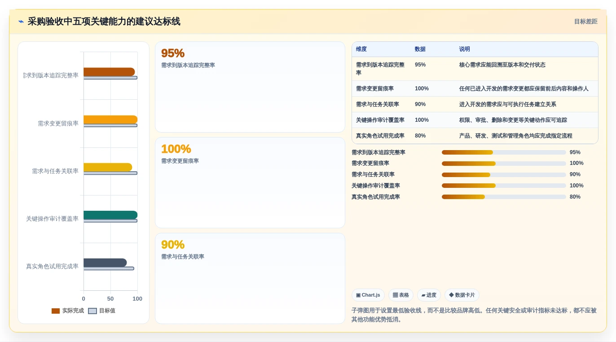
Task: Click the orange 需求变更留痕率 bar in chart
Action: click(x=110, y=120)
